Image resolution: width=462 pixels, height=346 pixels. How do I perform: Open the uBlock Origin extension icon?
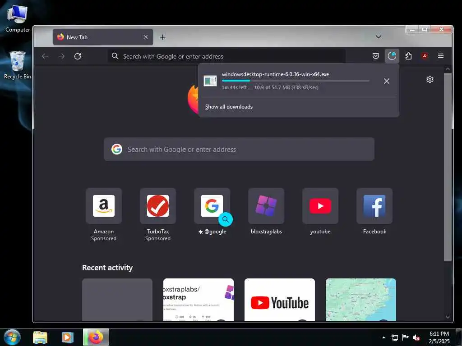tap(425, 56)
